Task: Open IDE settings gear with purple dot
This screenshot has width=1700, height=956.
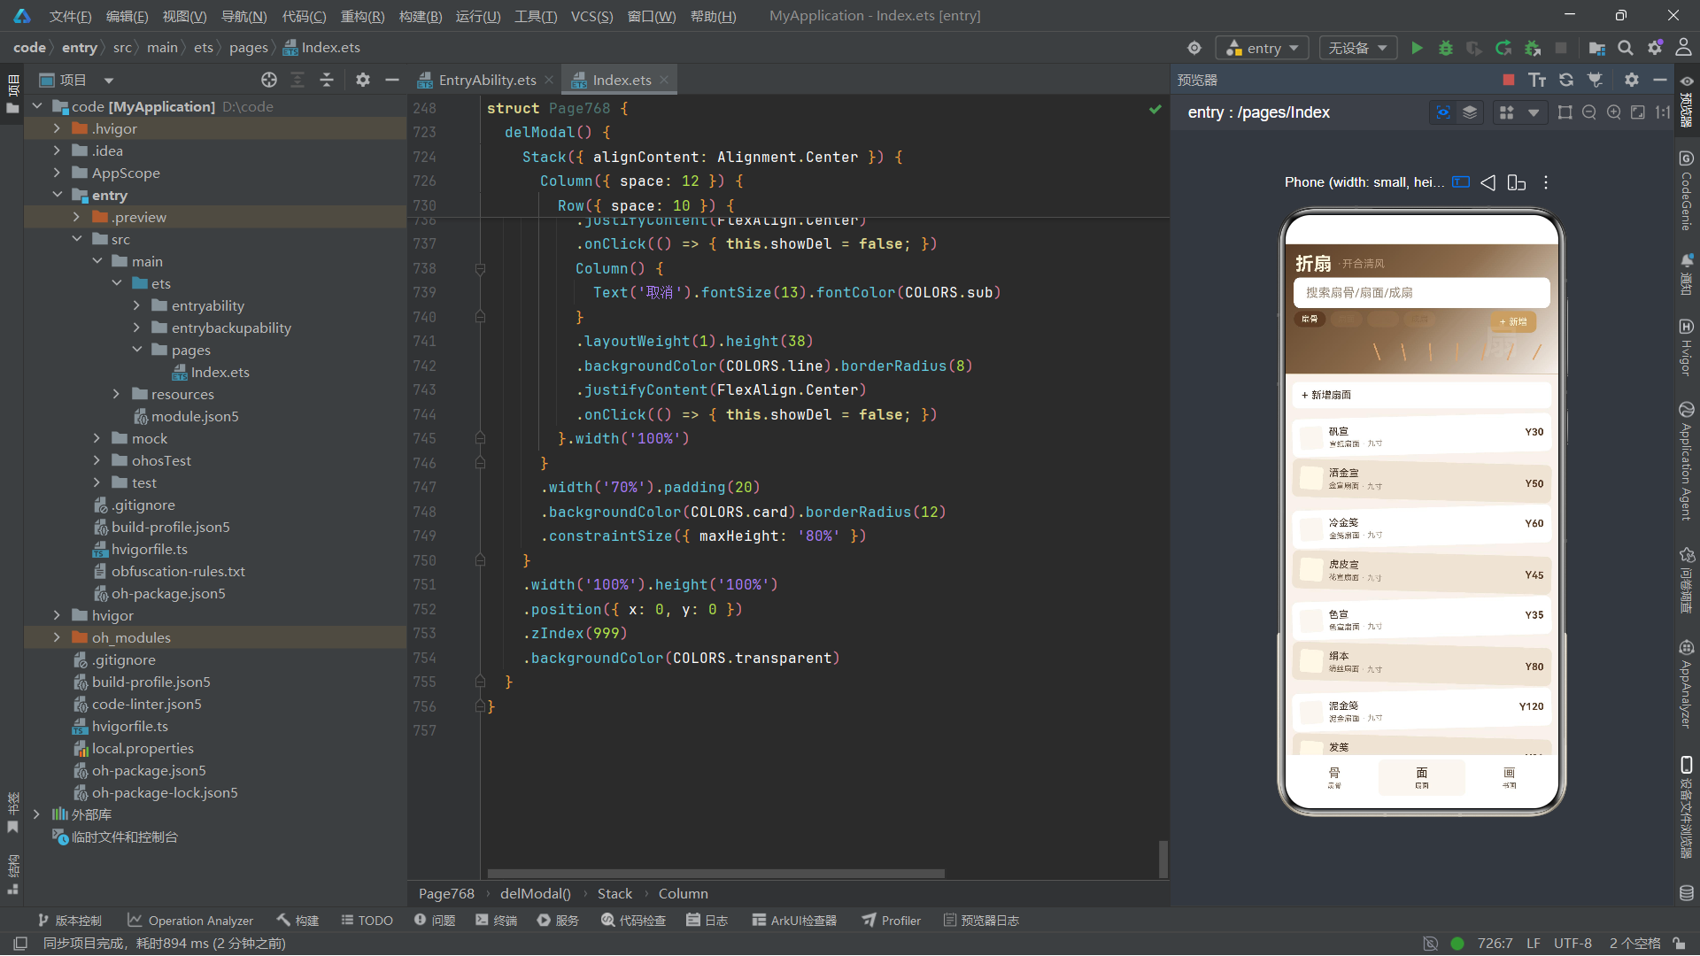Action: (x=1655, y=48)
